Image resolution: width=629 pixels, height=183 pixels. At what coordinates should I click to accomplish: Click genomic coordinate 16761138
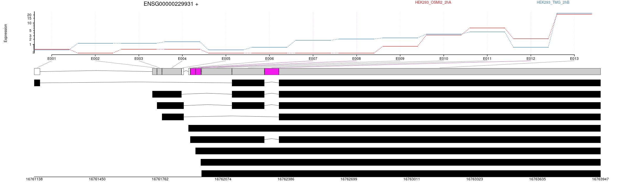coord(34,179)
